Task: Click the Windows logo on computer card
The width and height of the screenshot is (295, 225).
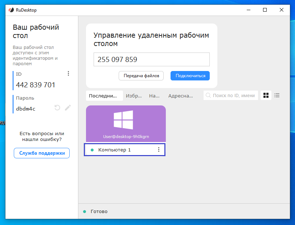Action: [123, 120]
